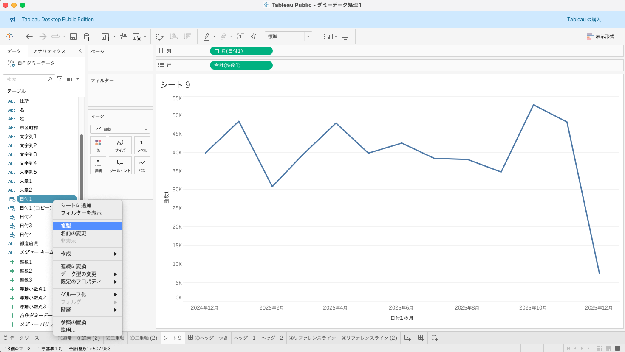Click the Tableau logo start page icon

click(9, 36)
